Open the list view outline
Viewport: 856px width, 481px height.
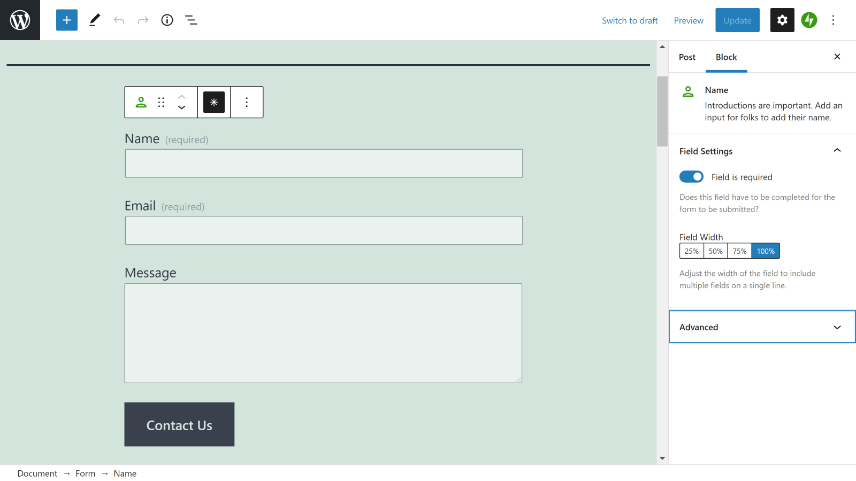pos(191,20)
